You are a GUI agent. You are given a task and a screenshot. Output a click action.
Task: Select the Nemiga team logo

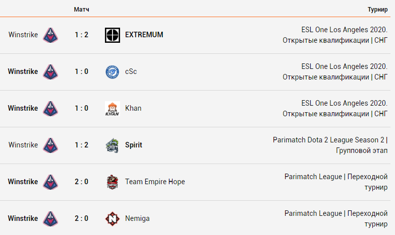click(112, 219)
